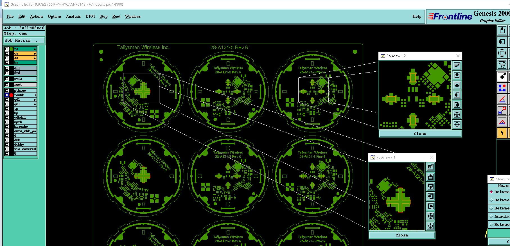
Task: Open the Help menu
Action: (417, 16)
